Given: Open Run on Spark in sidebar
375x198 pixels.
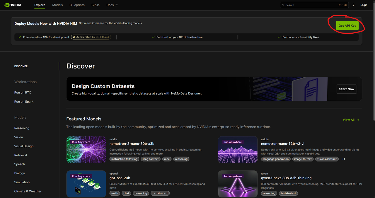Looking at the screenshot, I should coord(24,102).
